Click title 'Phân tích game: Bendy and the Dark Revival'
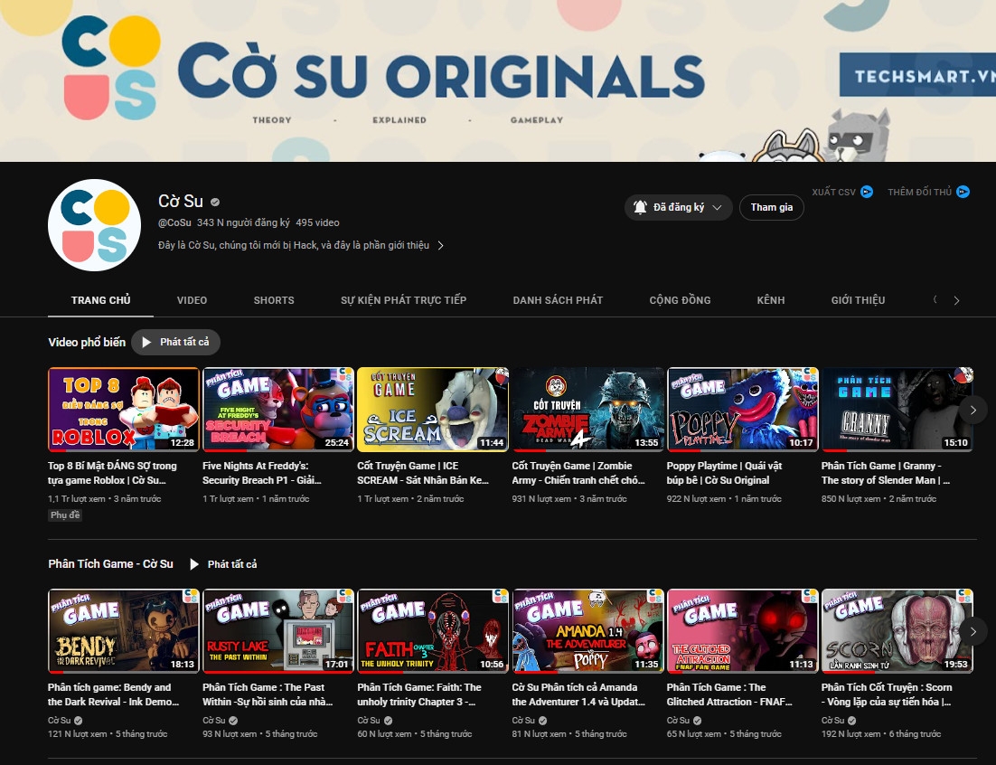Viewport: 996px width, 765px height. [x=113, y=694]
